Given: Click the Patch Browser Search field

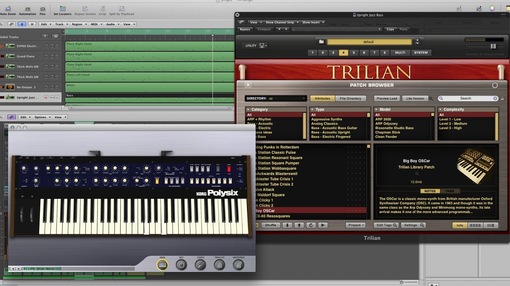Looking at the screenshot, I should coord(468,98).
